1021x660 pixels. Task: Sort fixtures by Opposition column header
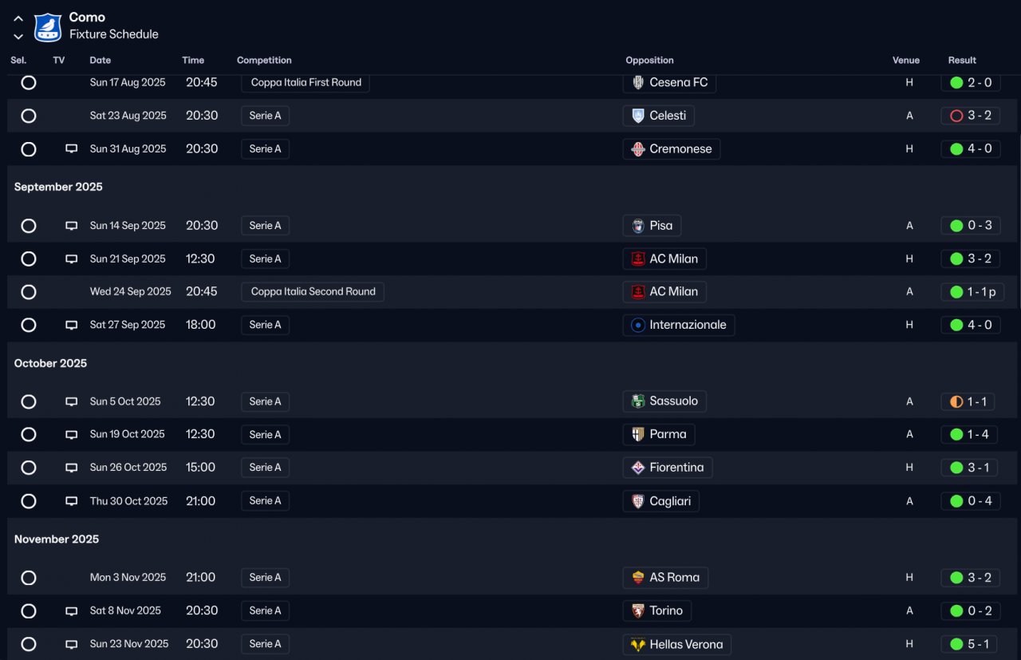click(649, 61)
